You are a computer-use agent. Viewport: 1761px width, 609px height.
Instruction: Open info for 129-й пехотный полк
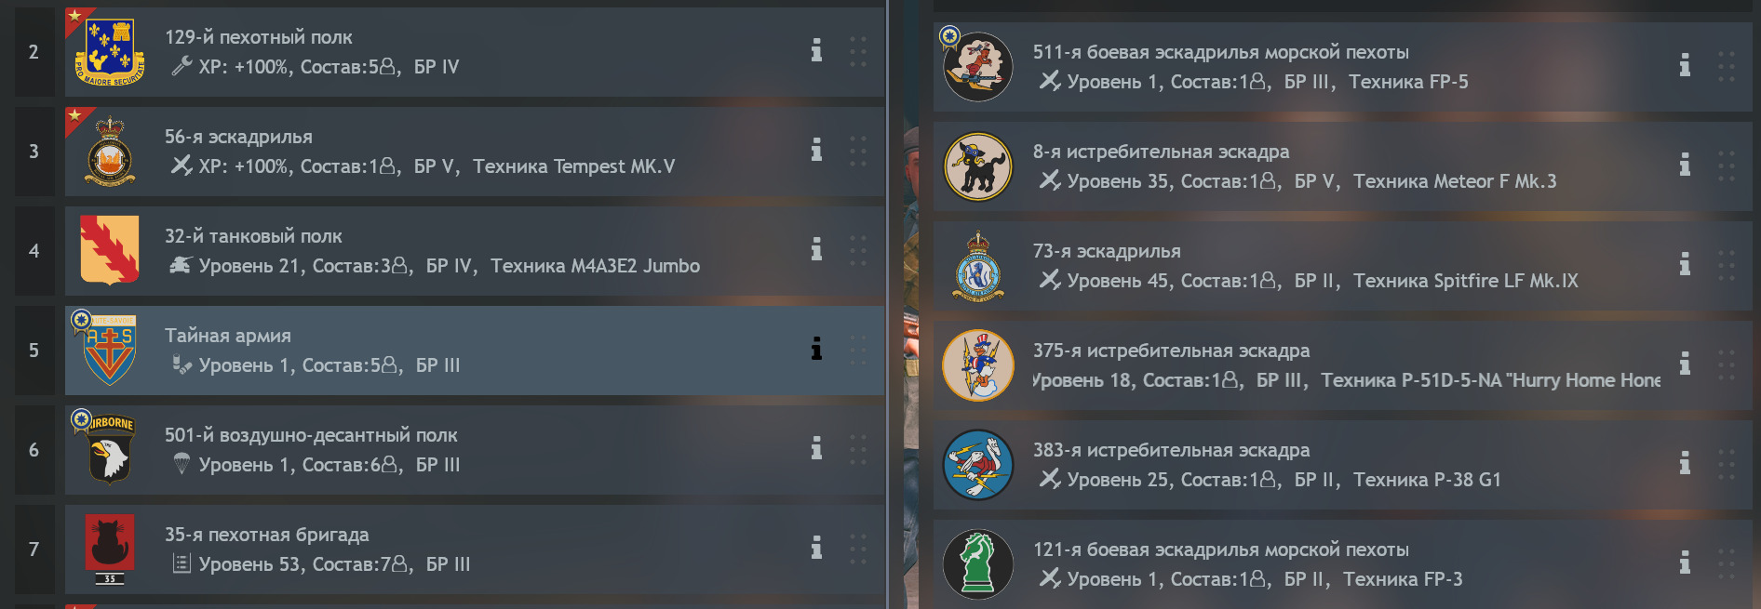[x=816, y=50]
